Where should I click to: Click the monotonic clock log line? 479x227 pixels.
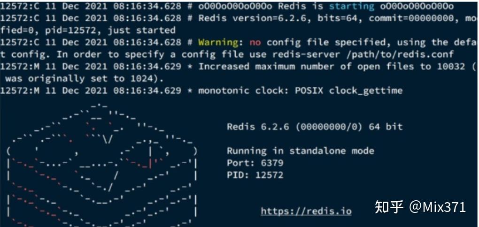[x=201, y=91]
